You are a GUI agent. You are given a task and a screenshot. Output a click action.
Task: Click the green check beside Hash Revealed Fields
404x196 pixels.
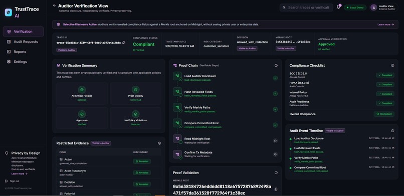coord(275,94)
